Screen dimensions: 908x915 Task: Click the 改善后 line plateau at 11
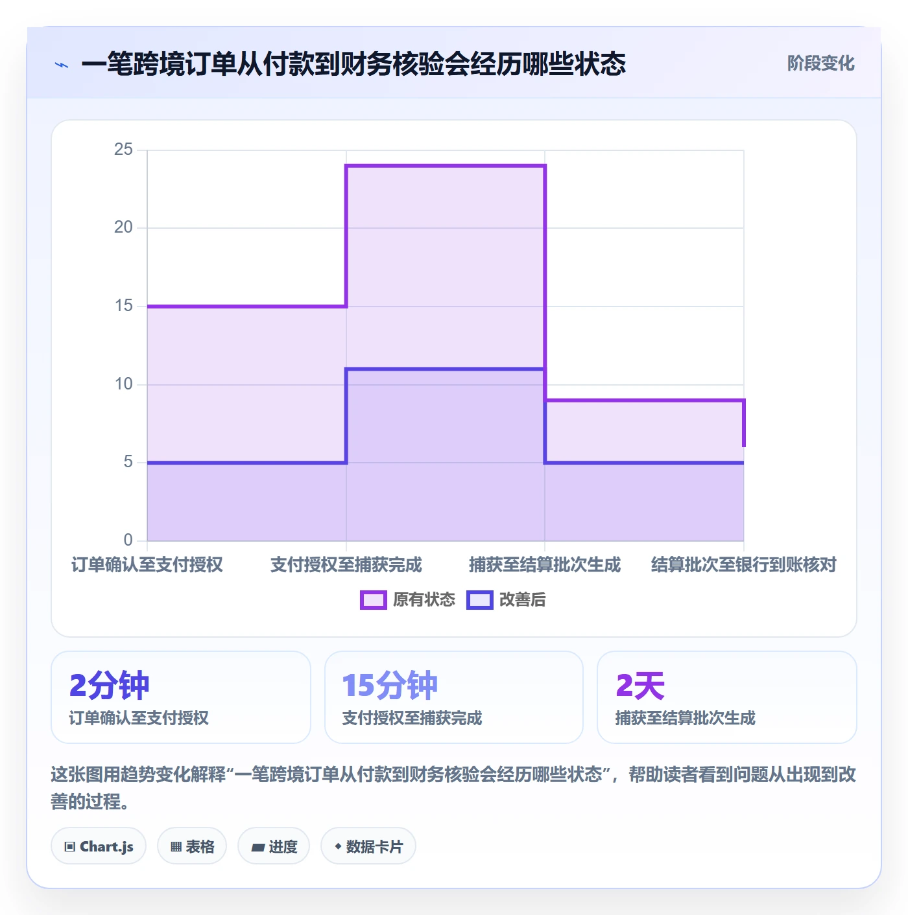tap(446, 369)
